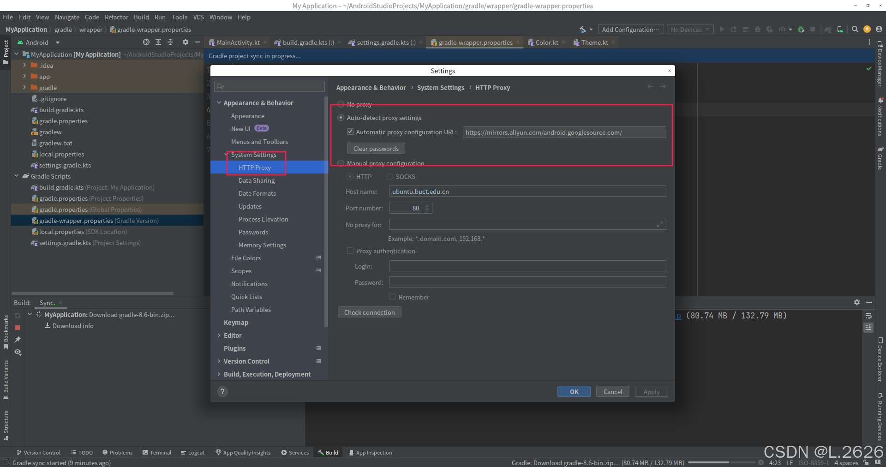The image size is (886, 467).
Task: Click the Search Everywhere magnifier icon
Action: [855, 29]
